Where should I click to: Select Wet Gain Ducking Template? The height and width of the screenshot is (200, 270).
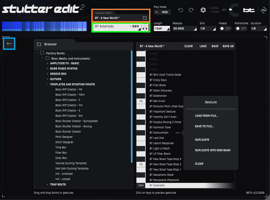[x=72, y=169]
